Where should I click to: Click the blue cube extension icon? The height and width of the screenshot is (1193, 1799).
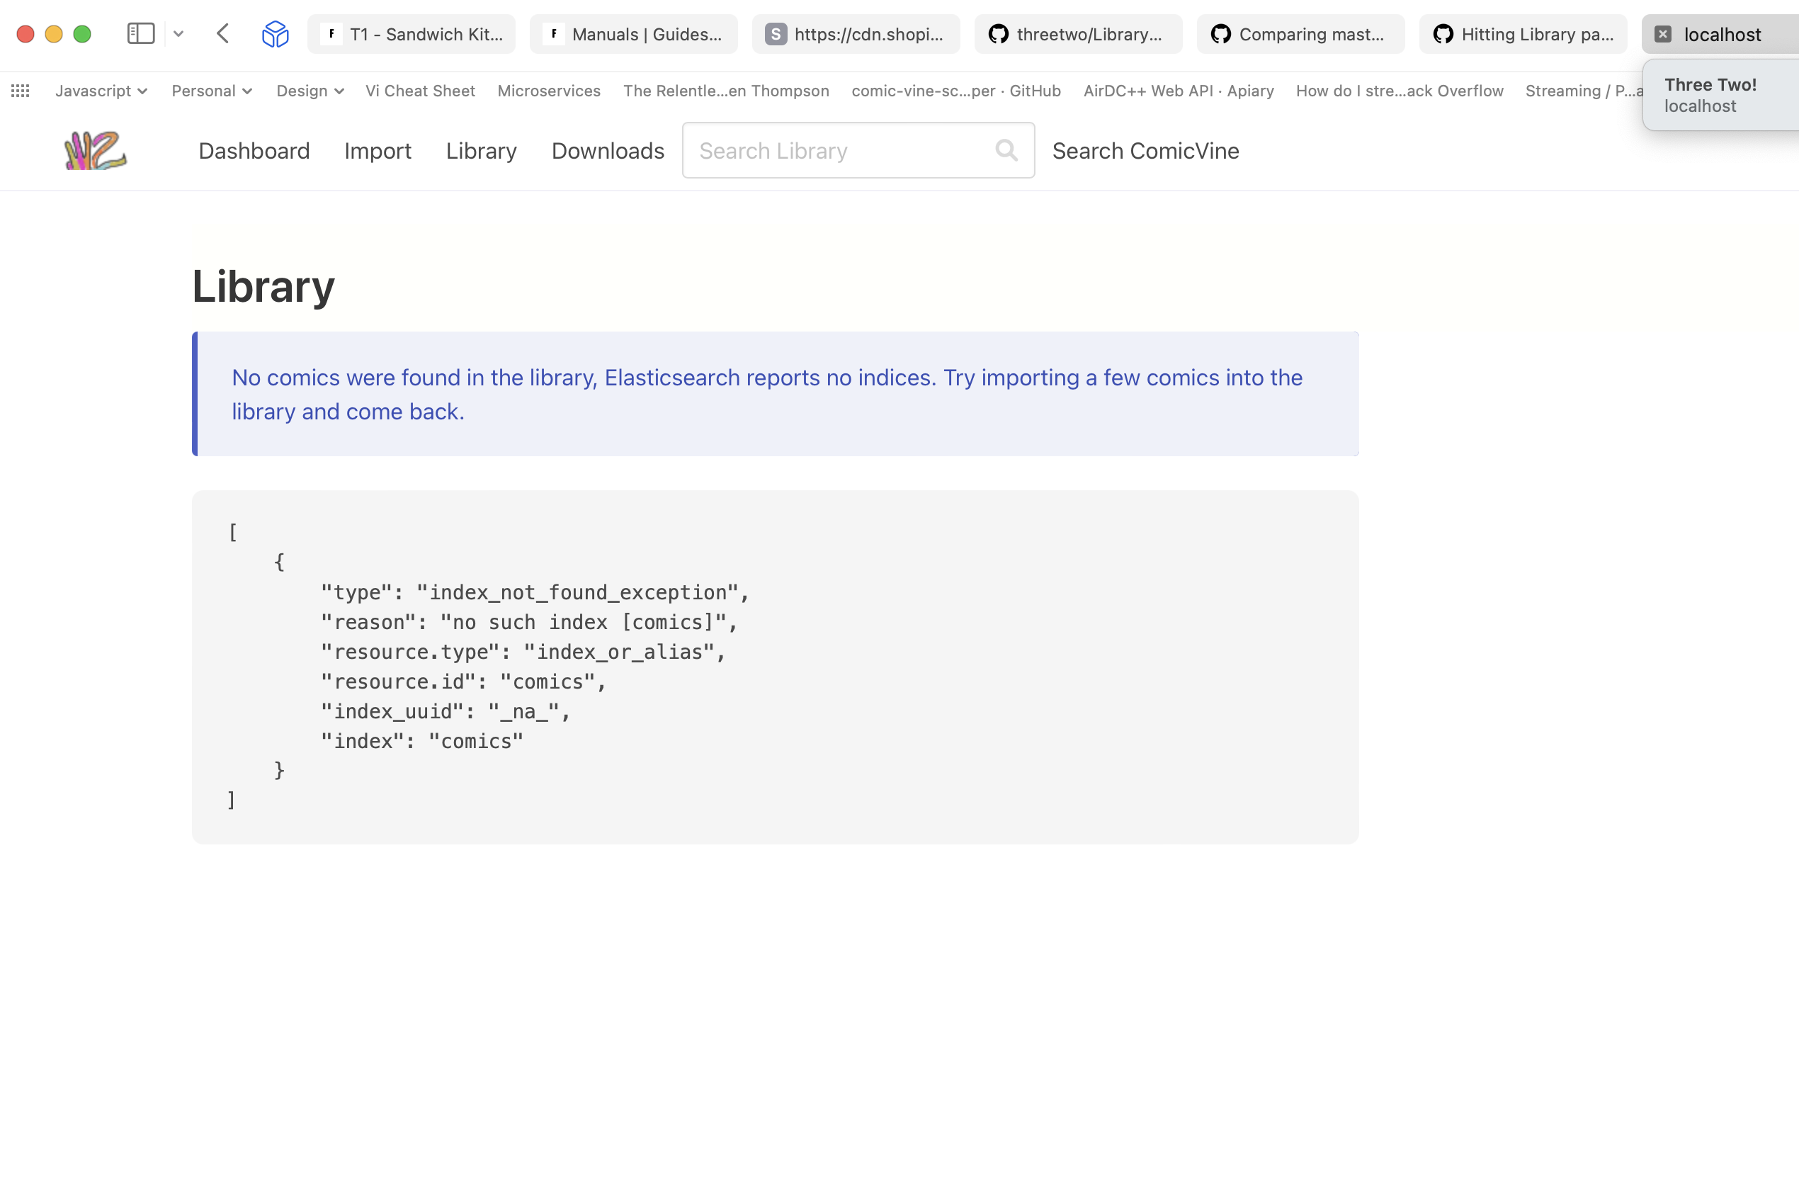[276, 33]
